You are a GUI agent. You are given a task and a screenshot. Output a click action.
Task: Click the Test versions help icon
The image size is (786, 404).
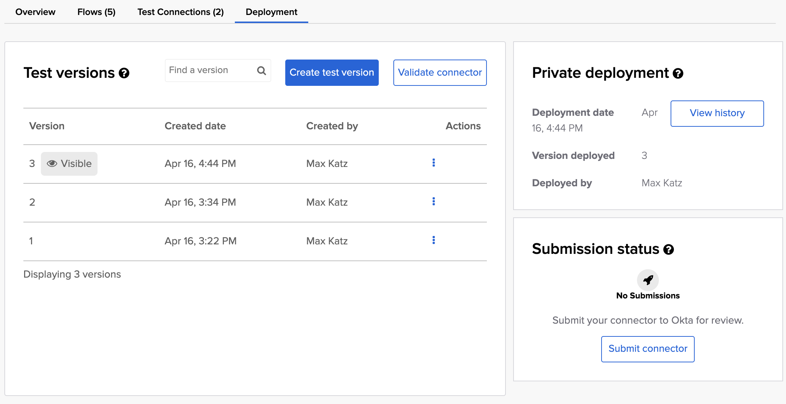(x=124, y=73)
